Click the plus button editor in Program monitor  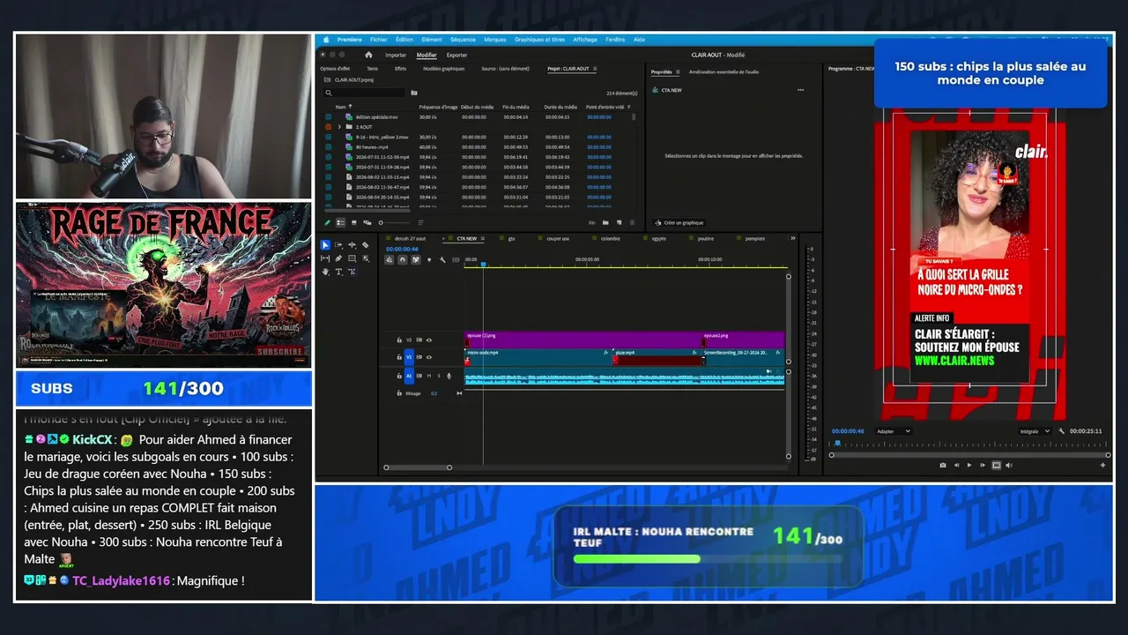coord(1102,465)
